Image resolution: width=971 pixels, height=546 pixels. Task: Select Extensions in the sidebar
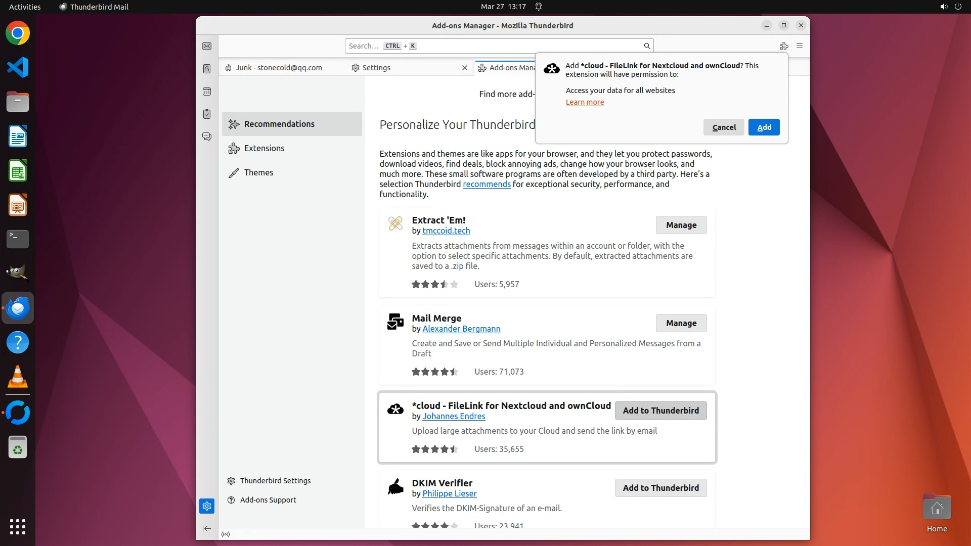pos(264,148)
